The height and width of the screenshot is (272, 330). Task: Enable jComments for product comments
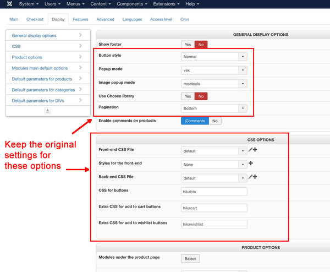pyautogui.click(x=195, y=121)
